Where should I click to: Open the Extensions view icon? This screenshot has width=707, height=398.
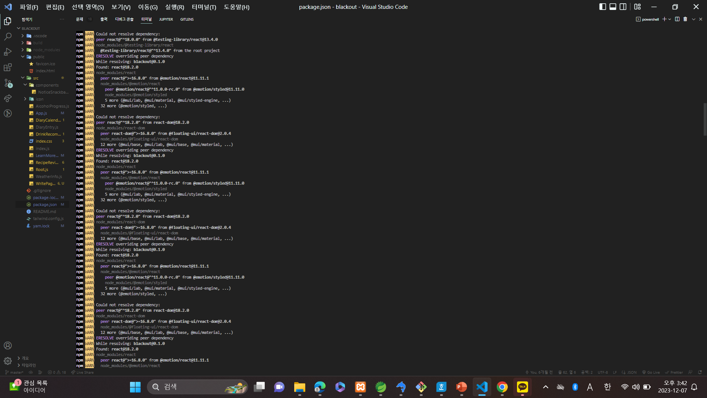coord(8,67)
